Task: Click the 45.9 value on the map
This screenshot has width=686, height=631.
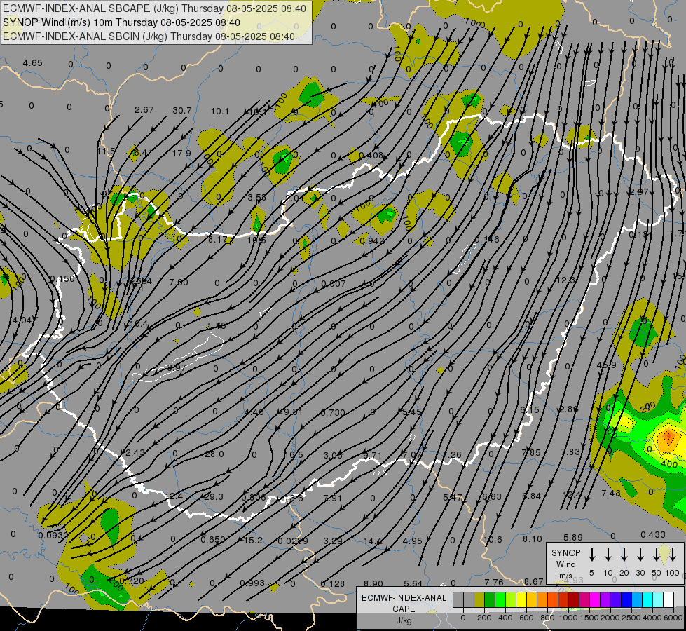Action: pos(606,365)
